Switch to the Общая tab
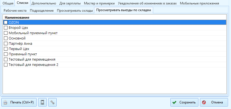 point(8,3)
